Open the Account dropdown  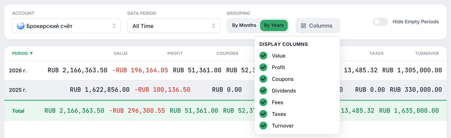click(67, 26)
